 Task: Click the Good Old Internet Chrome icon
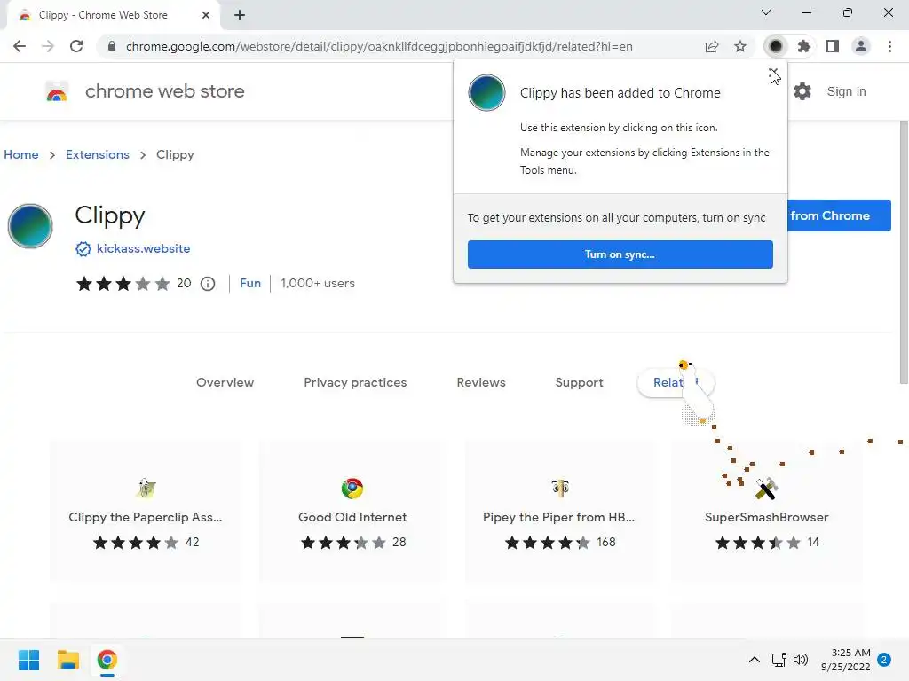click(352, 489)
